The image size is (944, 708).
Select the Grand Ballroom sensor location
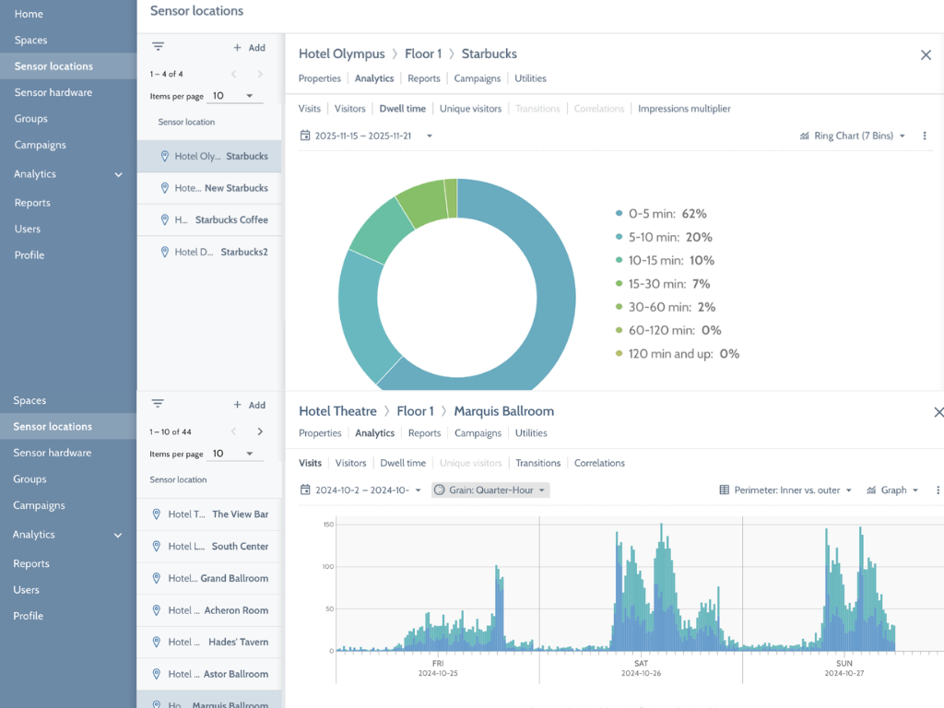[x=209, y=578]
